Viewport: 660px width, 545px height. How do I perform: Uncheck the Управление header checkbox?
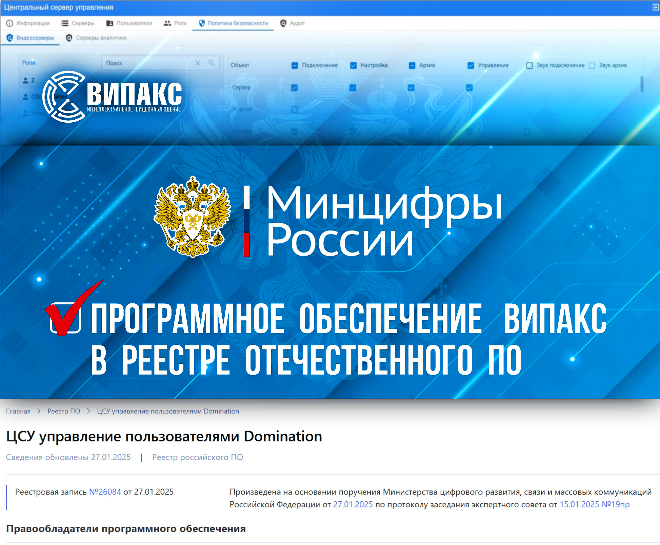tap(471, 65)
